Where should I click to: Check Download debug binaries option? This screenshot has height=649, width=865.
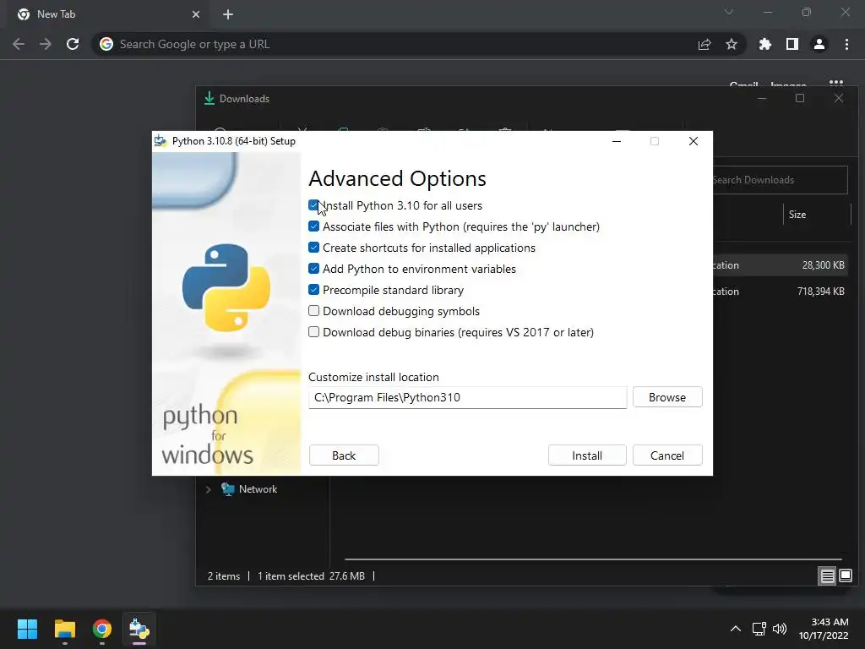pos(313,331)
